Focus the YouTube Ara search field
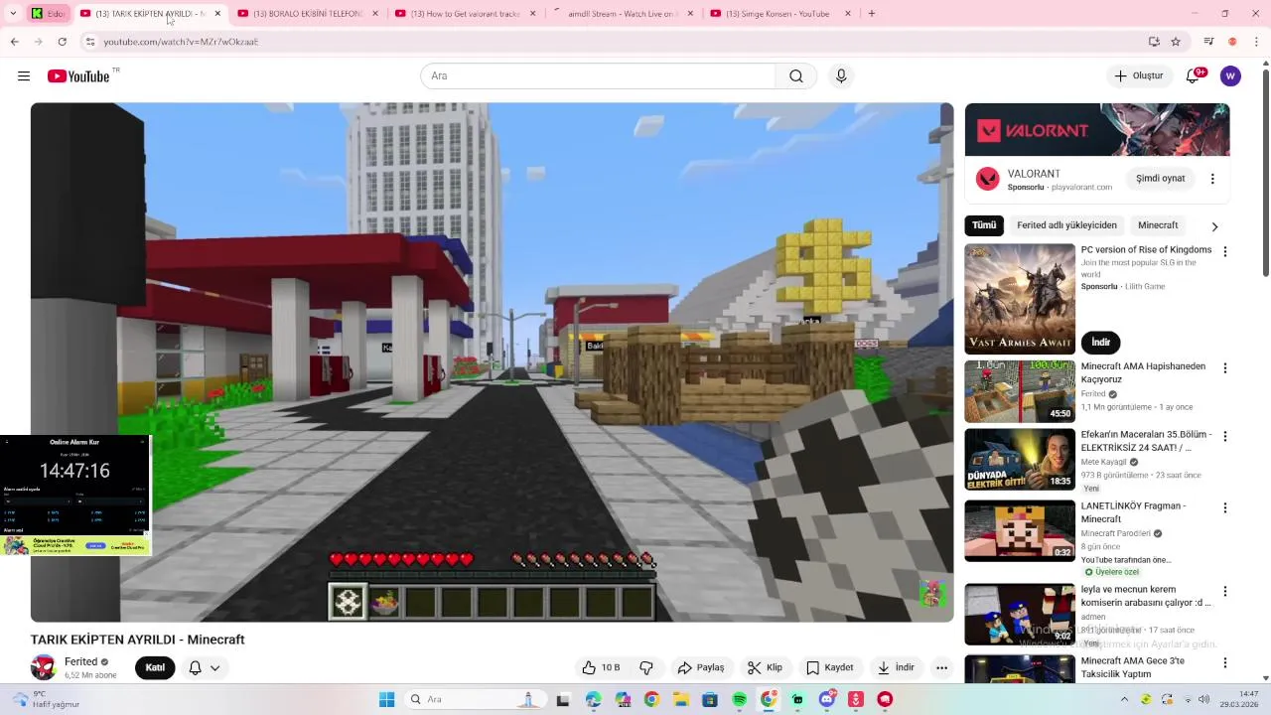This screenshot has height=715, width=1271. (x=598, y=76)
